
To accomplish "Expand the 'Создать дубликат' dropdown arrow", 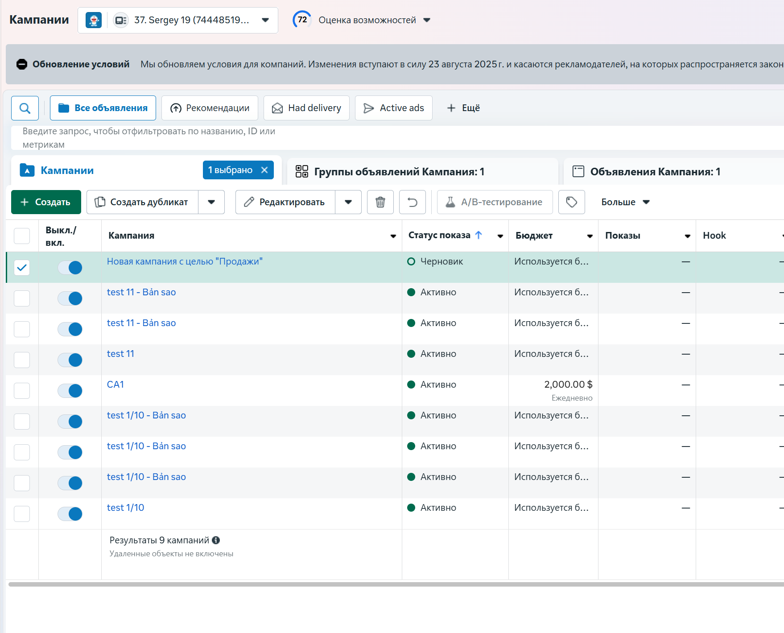I will (x=211, y=202).
